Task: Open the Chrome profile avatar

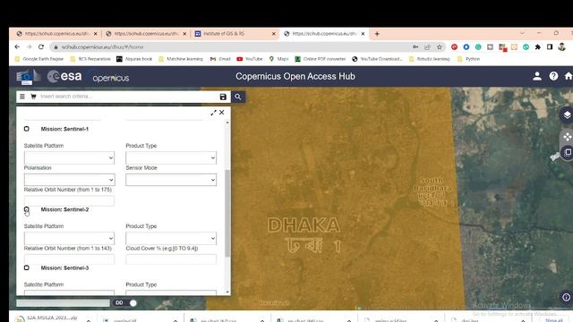Action: [561, 47]
